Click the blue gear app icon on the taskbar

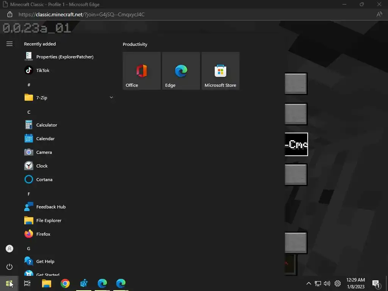click(x=84, y=283)
